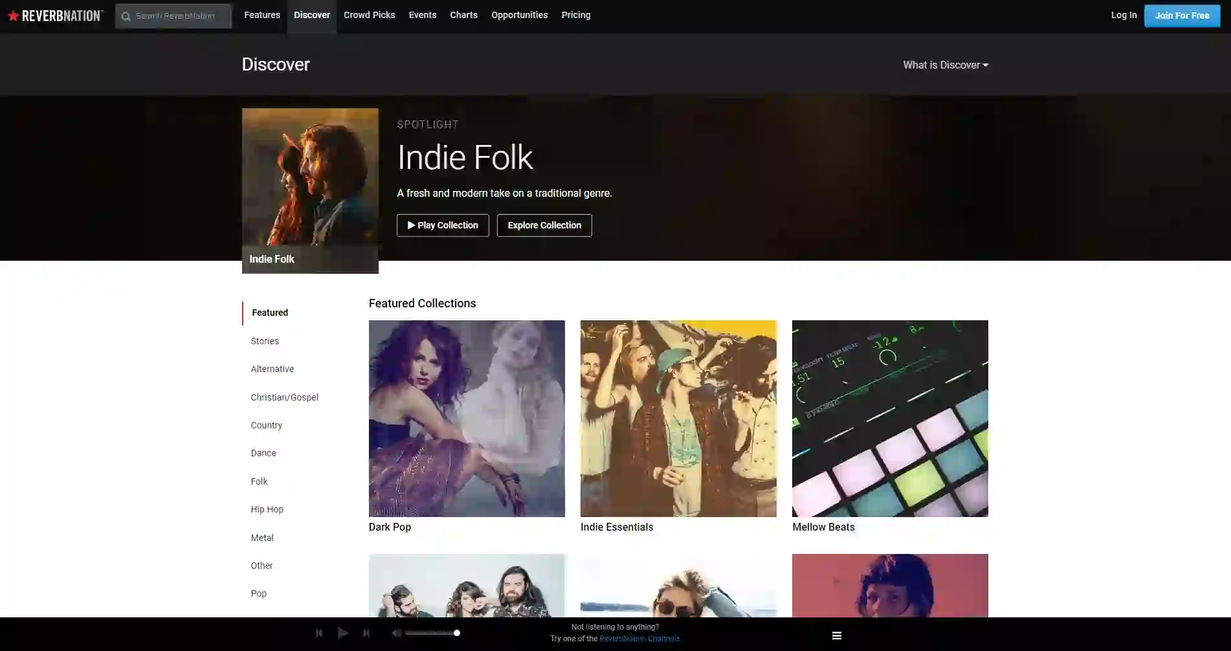Open collection thumbnail below Indie Essentials
Image resolution: width=1231 pixels, height=651 pixels.
678,585
